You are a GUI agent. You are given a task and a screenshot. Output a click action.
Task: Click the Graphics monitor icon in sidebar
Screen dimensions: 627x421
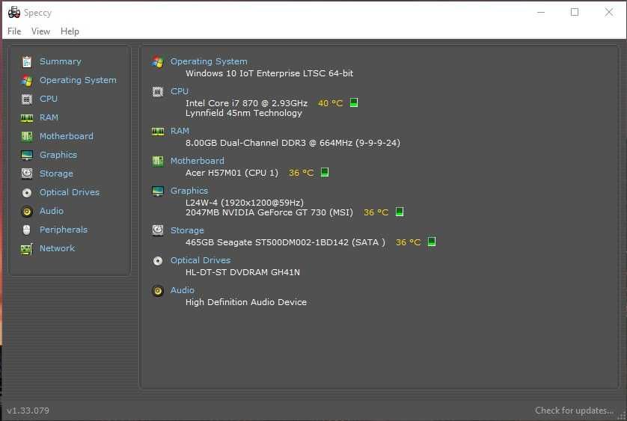[x=27, y=155]
